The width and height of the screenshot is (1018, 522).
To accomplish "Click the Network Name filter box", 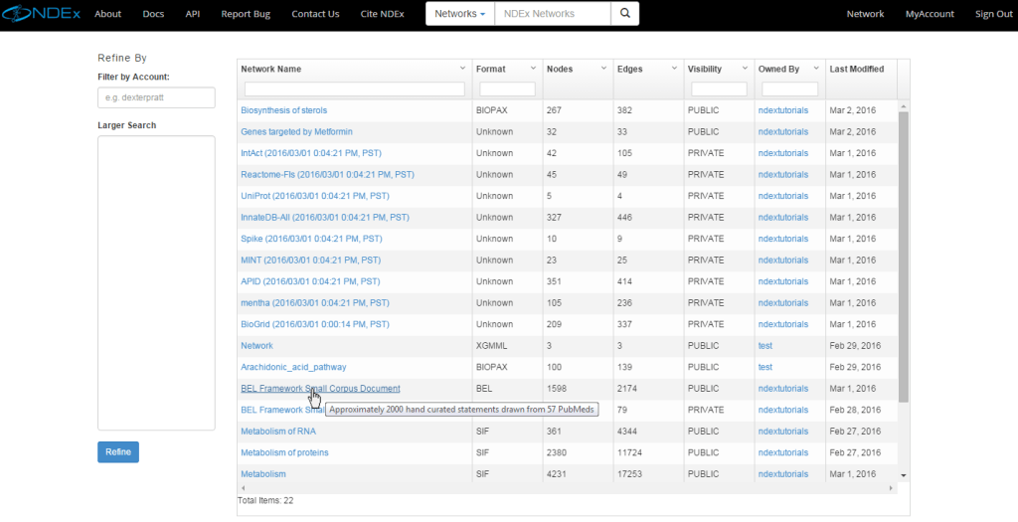I will pyautogui.click(x=355, y=88).
